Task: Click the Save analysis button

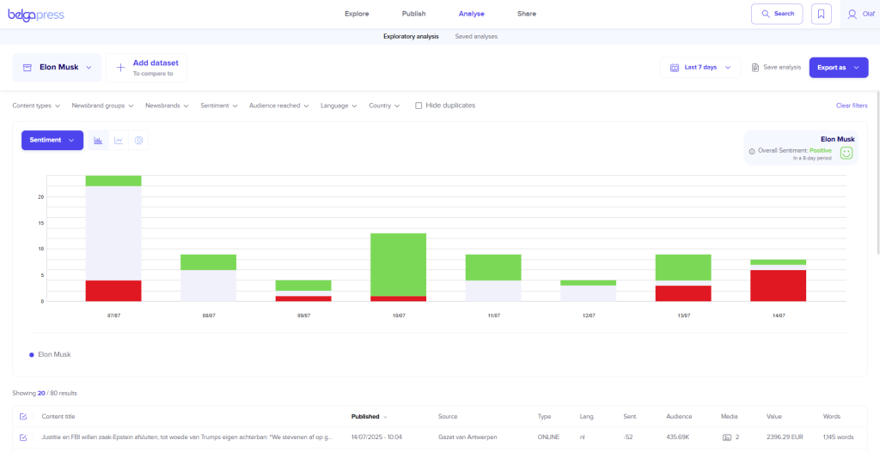Action: pyautogui.click(x=776, y=68)
